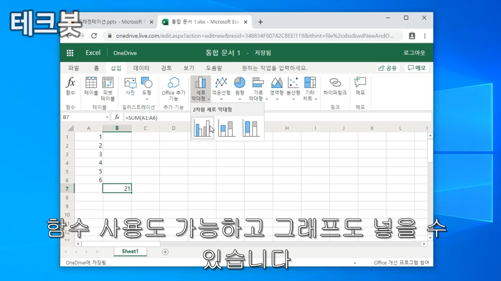Viewport: 501px width, 281px height.
Task: Insert a function with the fx 함수 icon
Action: tap(71, 86)
